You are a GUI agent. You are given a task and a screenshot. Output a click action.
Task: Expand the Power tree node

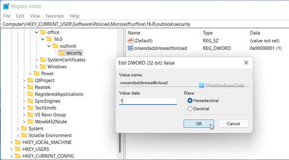click(30, 74)
